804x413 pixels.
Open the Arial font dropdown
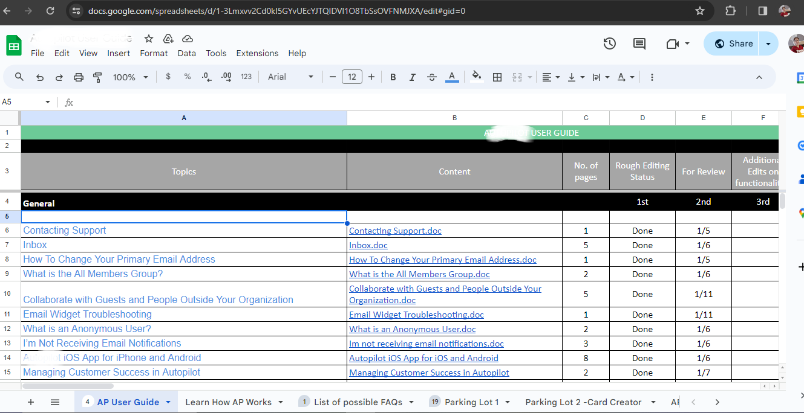click(291, 77)
